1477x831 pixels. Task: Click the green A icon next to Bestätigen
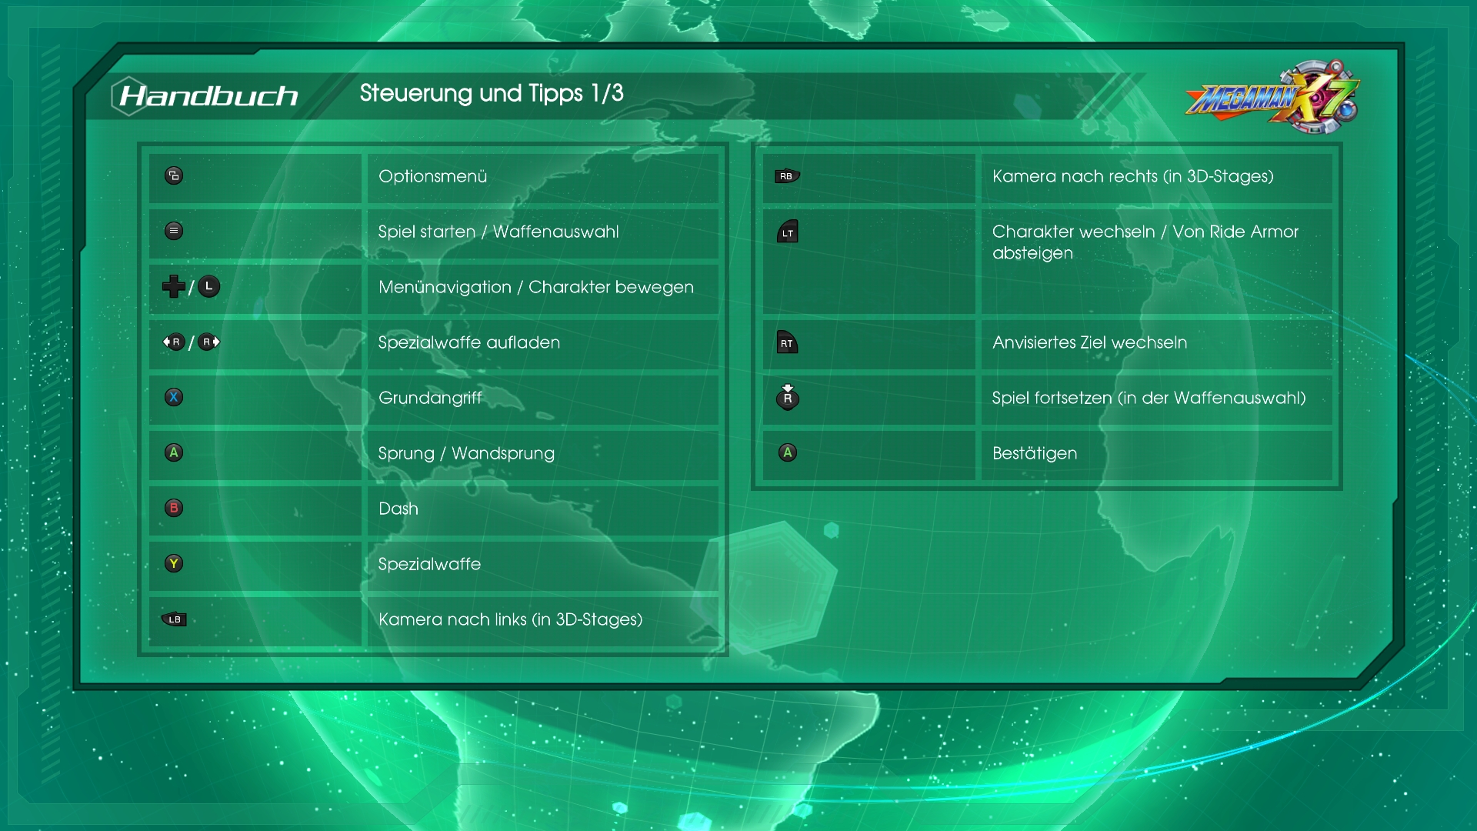pos(787,452)
